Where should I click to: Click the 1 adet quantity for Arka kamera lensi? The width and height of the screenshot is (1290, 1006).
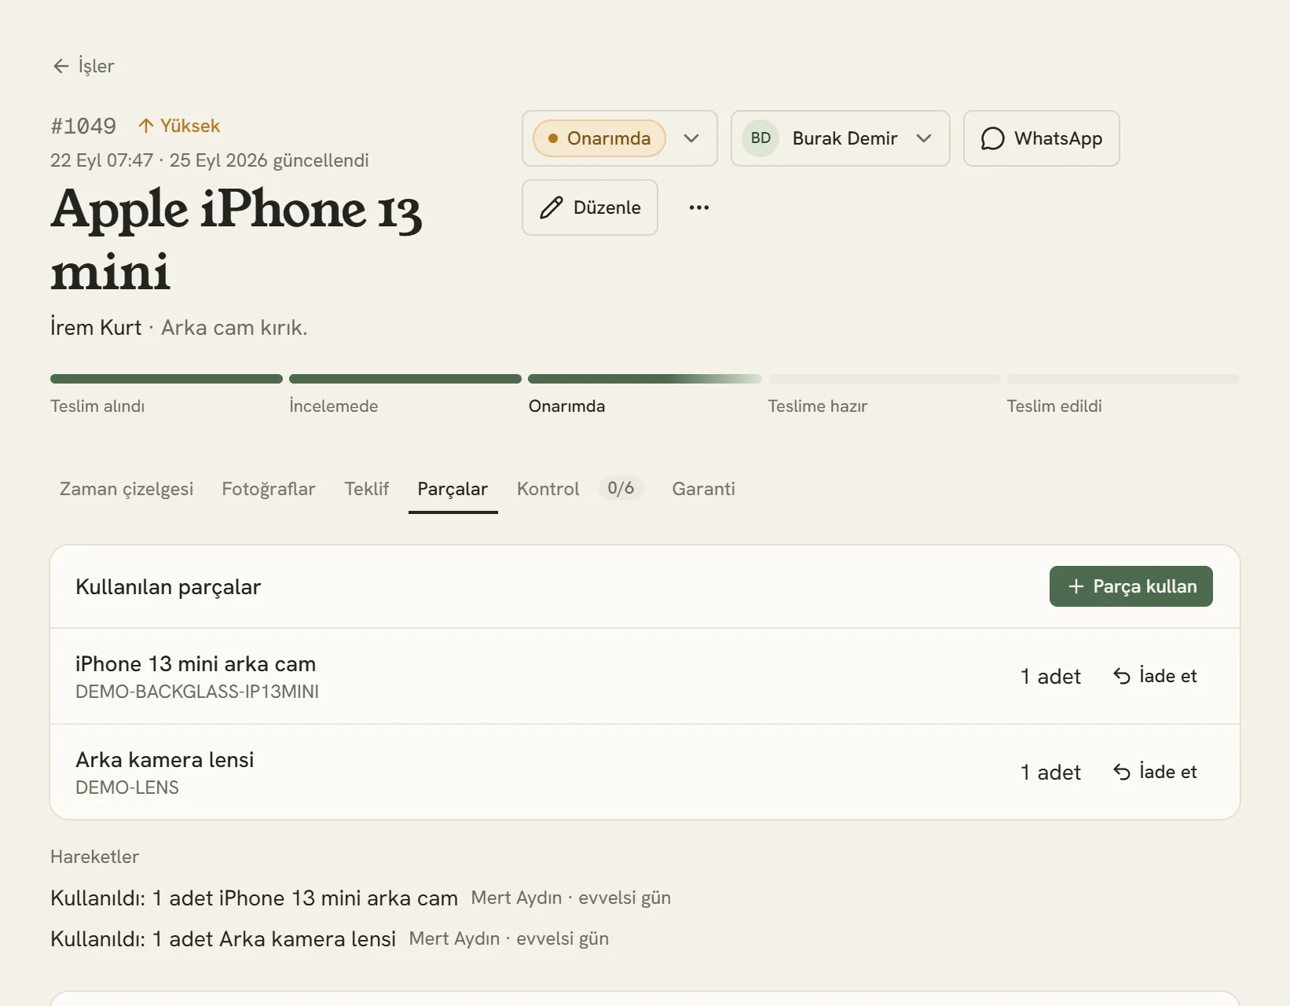tap(1050, 772)
